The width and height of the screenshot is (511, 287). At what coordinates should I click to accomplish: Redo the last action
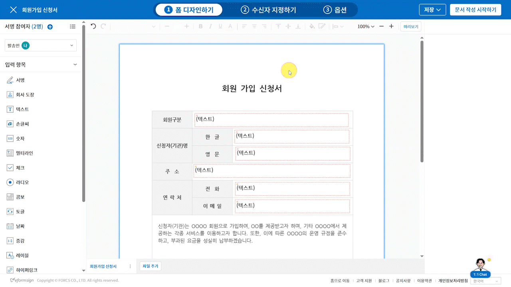click(103, 26)
